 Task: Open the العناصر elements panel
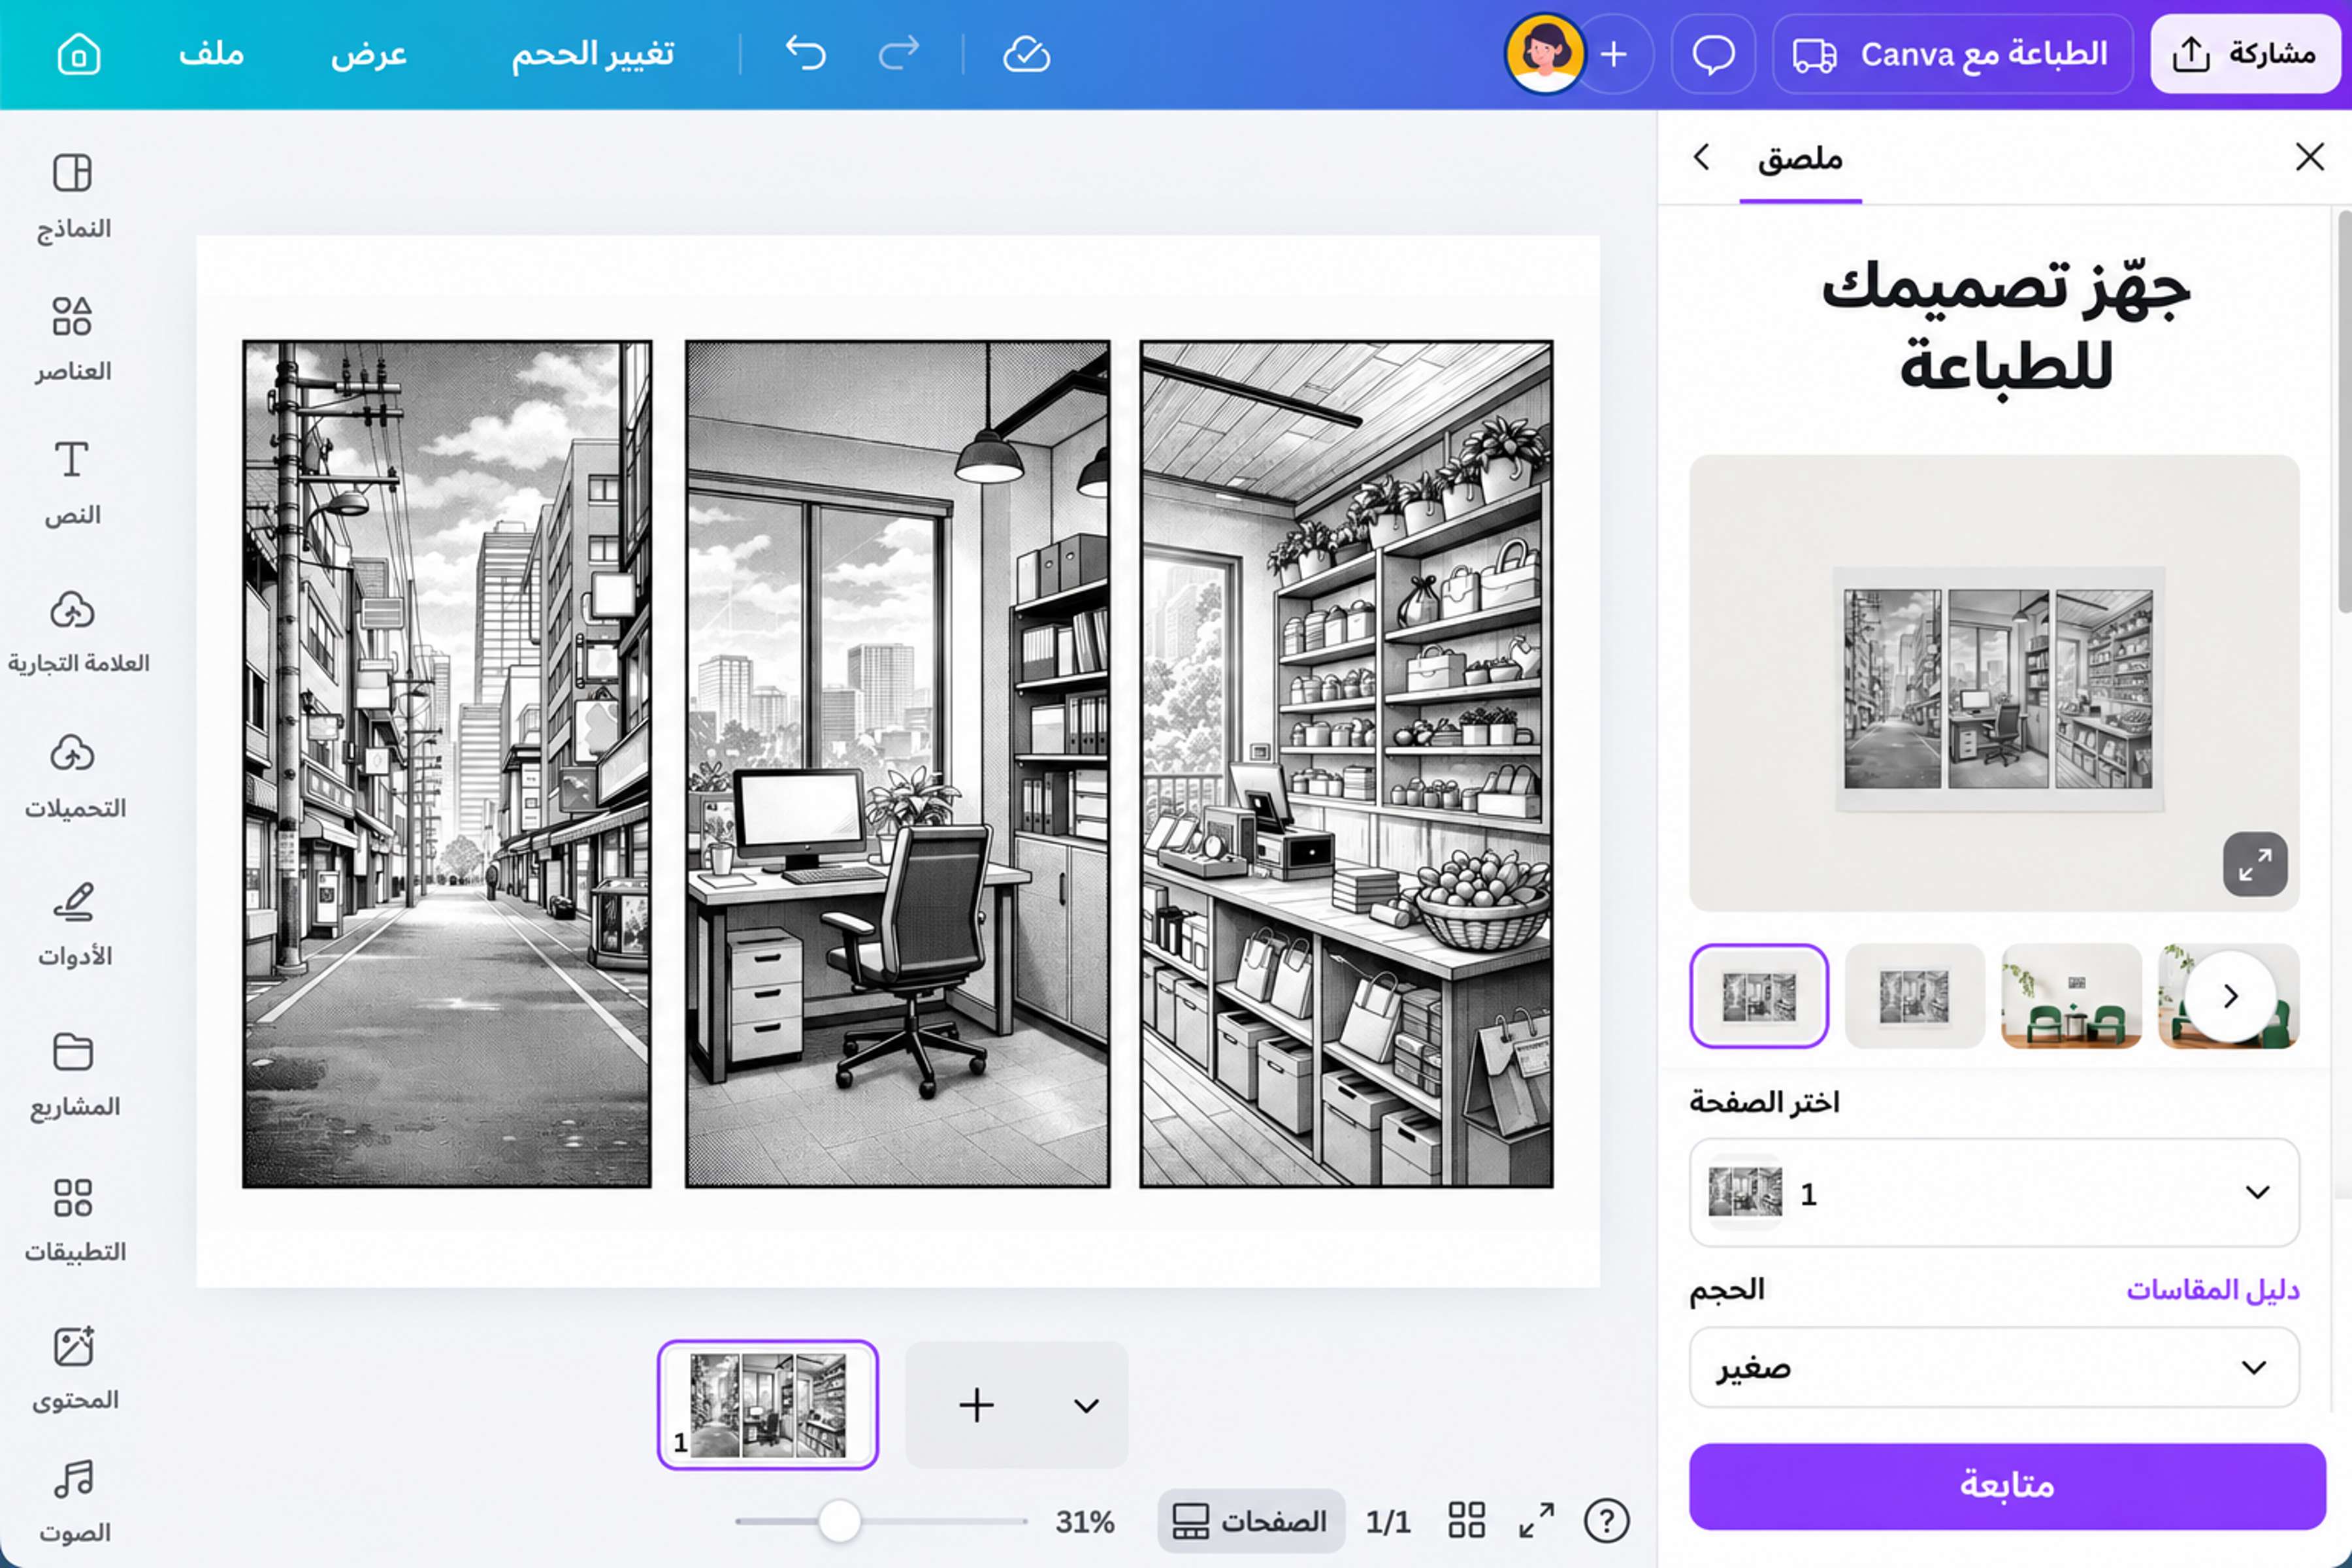pyautogui.click(x=73, y=340)
